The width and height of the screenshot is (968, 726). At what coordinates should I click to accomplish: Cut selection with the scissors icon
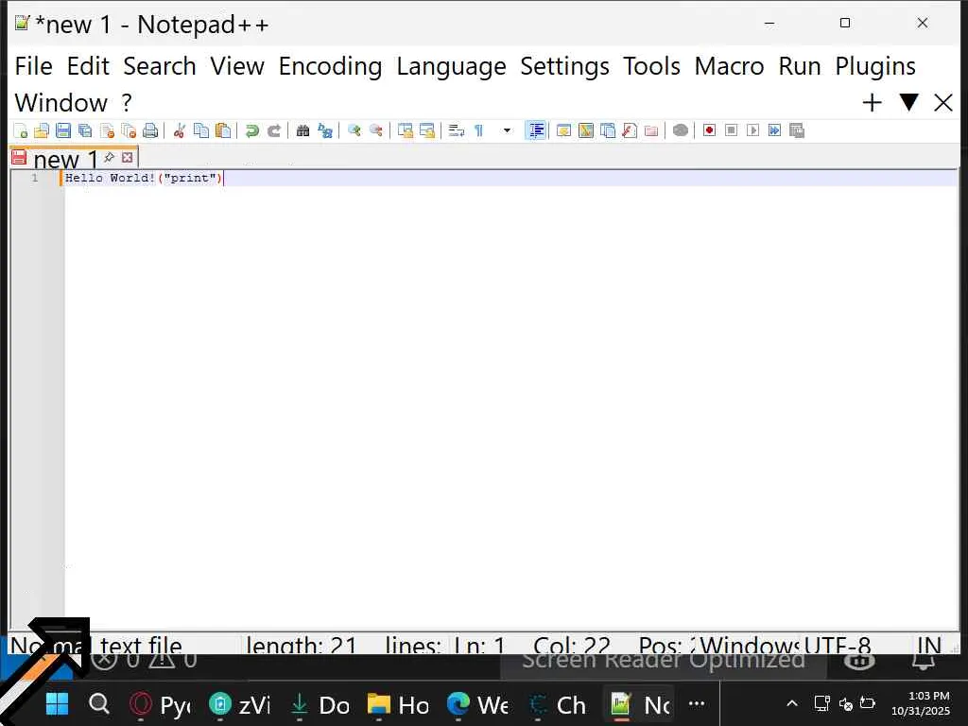pos(179,130)
